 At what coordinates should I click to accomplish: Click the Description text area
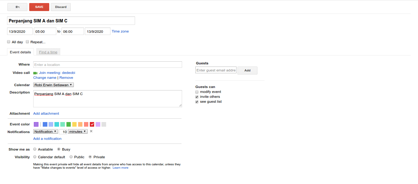click(108, 99)
